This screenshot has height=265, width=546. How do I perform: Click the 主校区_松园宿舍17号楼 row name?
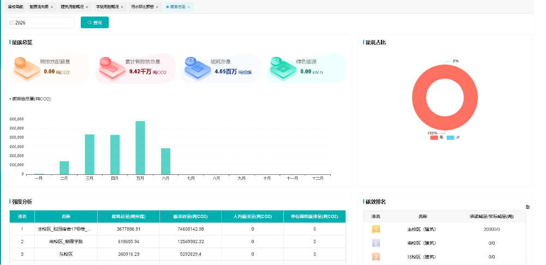65,229
